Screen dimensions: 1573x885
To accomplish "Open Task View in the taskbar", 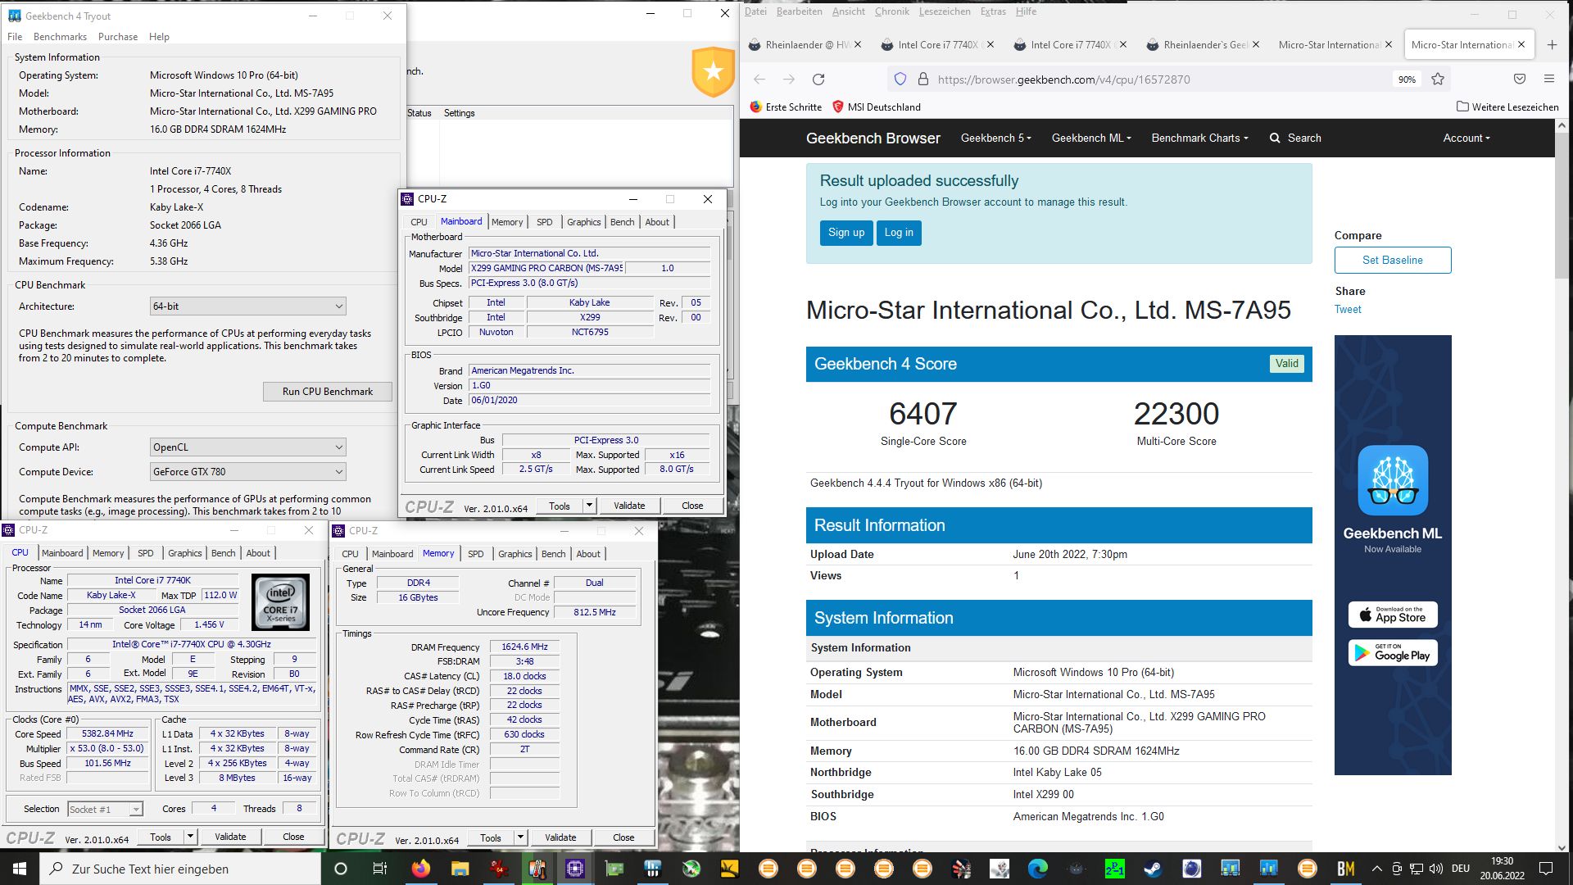I will coord(379,869).
